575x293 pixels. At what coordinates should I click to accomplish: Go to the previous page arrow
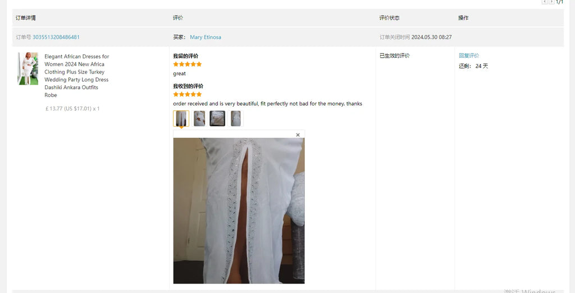click(x=545, y=2)
